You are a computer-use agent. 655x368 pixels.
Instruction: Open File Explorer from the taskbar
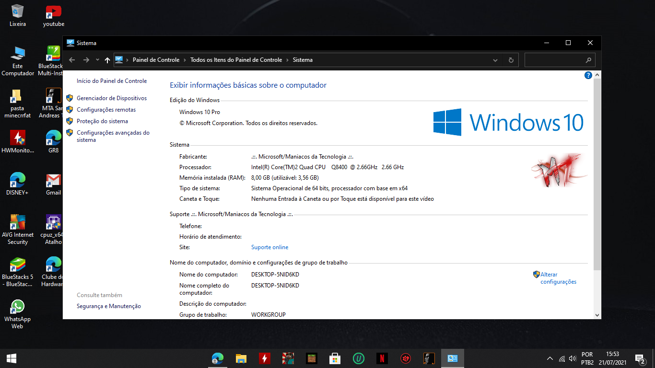coord(241,358)
